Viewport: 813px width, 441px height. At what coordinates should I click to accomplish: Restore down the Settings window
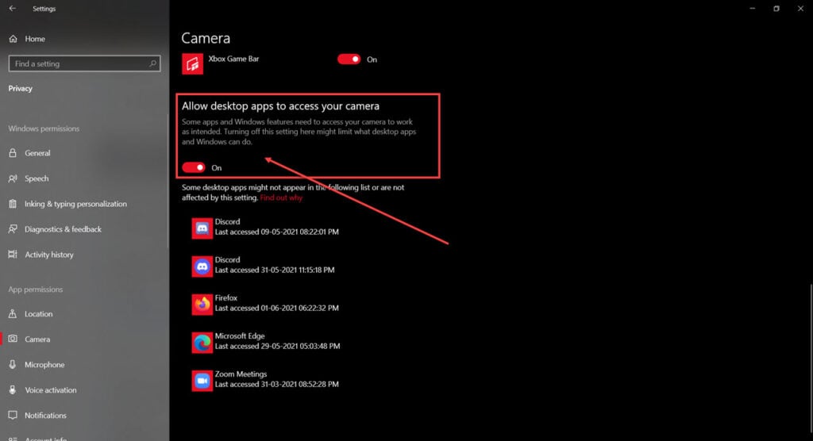(776, 8)
